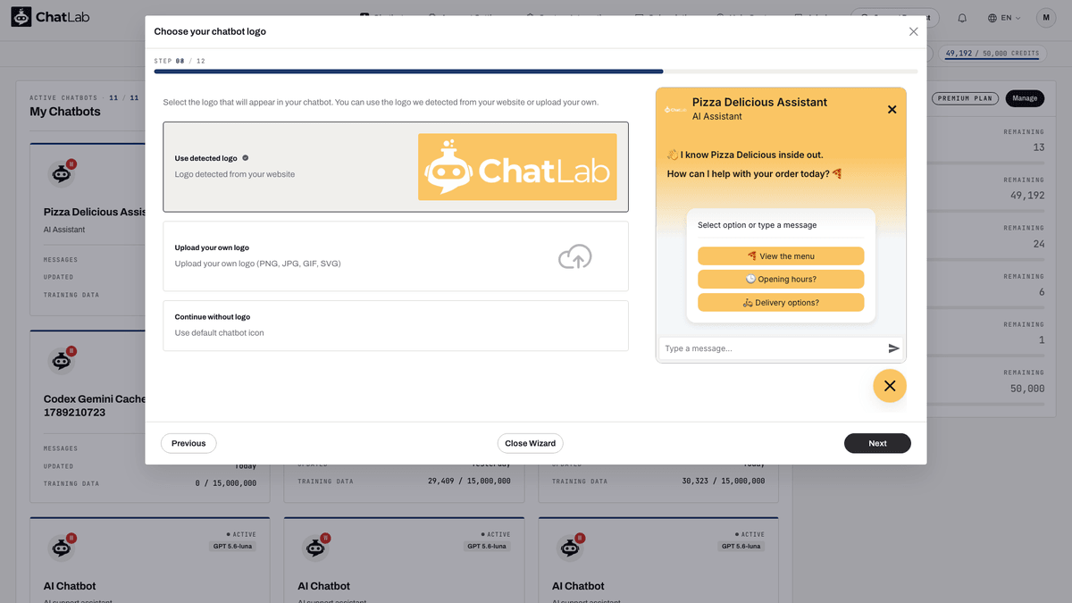Open the M user avatar menu
The height and width of the screenshot is (603, 1072).
click(1045, 18)
